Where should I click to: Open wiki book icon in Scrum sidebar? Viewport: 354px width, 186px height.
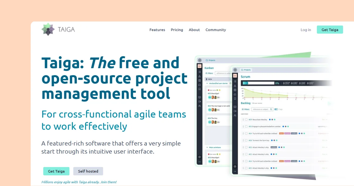click(x=235, y=107)
